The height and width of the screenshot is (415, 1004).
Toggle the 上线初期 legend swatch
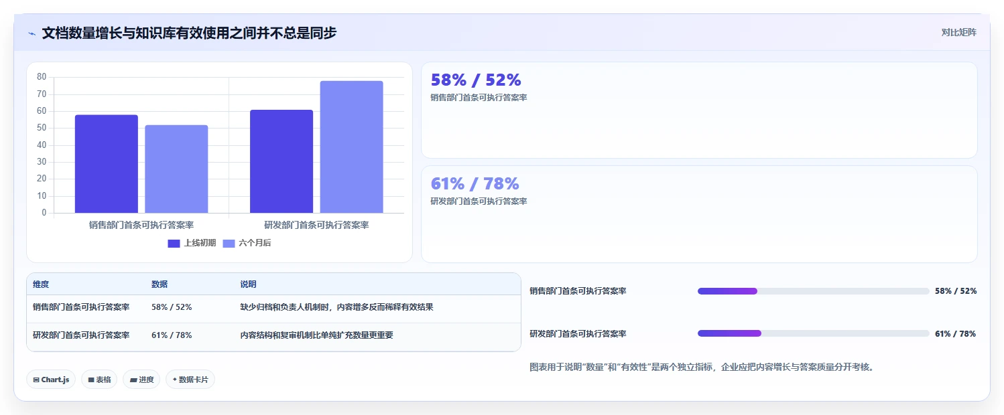click(x=174, y=243)
